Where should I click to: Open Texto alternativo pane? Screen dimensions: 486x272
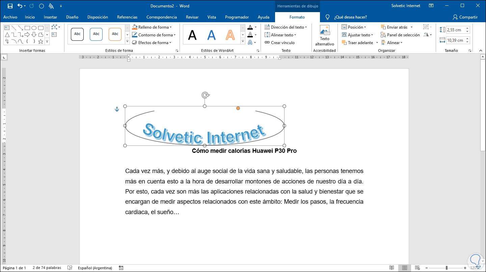coord(325,36)
